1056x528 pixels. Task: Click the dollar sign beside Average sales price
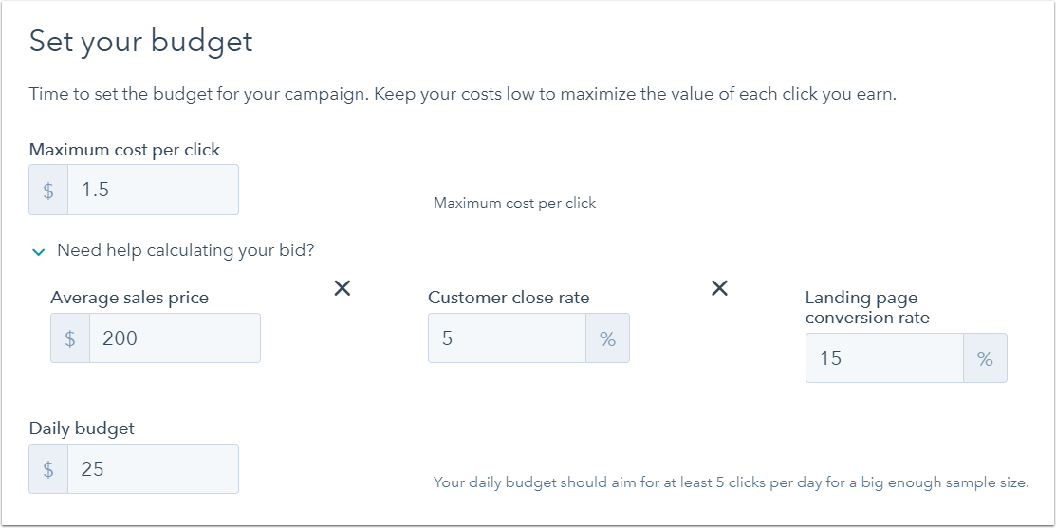click(x=70, y=337)
